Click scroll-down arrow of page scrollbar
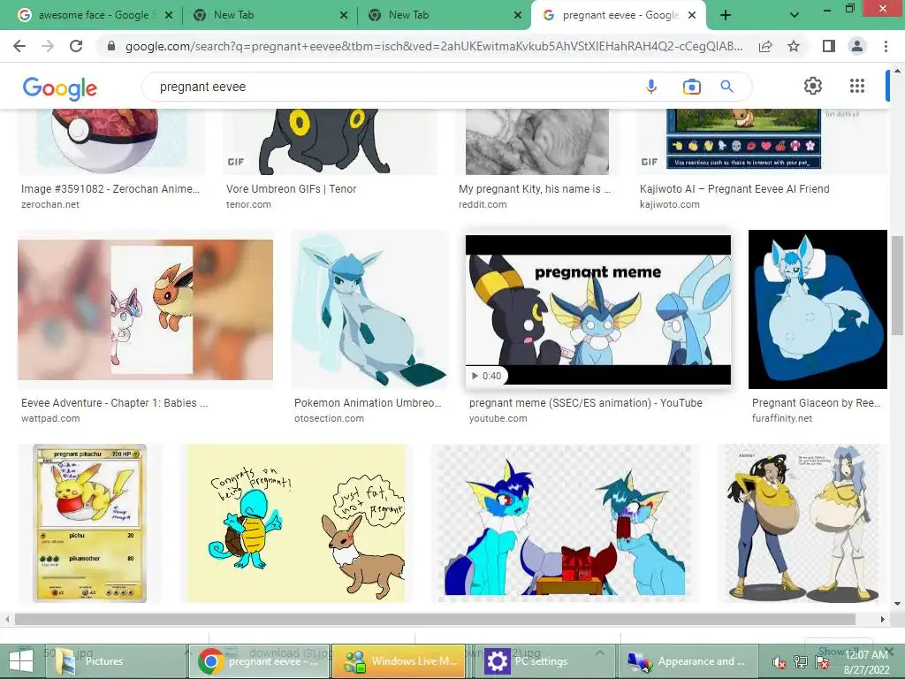 (897, 605)
